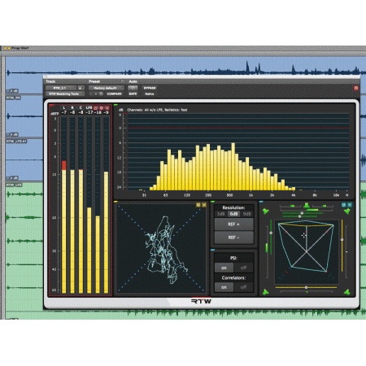Click the Auto label in the plugin header
Viewport: 366px width, 366px height.
(133, 81)
